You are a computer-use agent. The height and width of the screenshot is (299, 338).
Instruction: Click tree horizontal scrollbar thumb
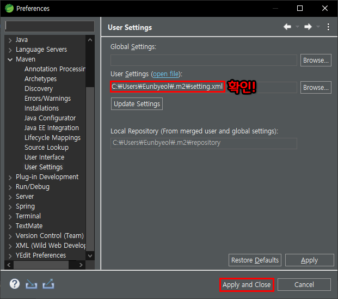pyautogui.click(x=41, y=265)
